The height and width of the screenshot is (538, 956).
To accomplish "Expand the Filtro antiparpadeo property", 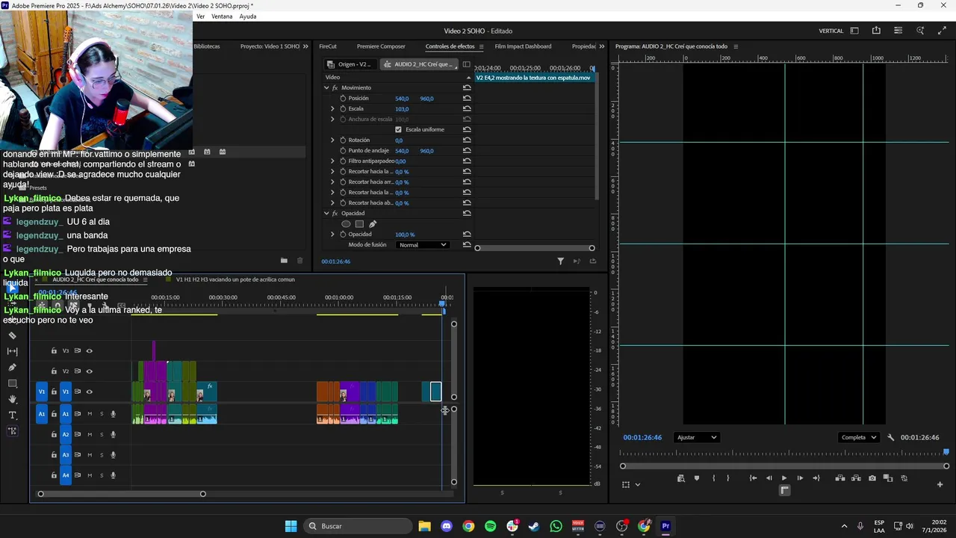I will click(x=332, y=161).
